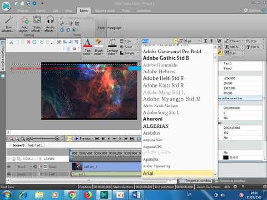Open the Video effects menu
The width and height of the screenshot is (267, 200).
[37, 24]
